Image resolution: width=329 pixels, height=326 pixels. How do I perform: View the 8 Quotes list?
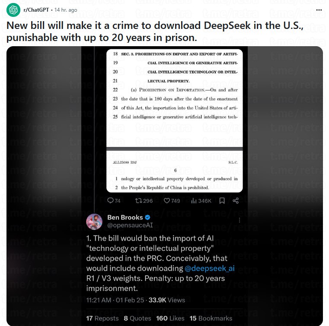(137, 318)
